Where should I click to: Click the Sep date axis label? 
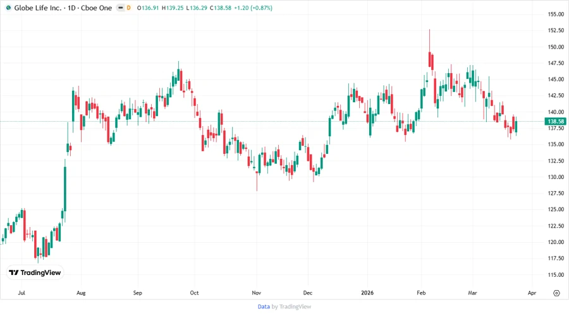click(138, 293)
